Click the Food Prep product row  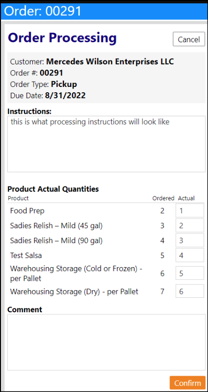(x=106, y=211)
